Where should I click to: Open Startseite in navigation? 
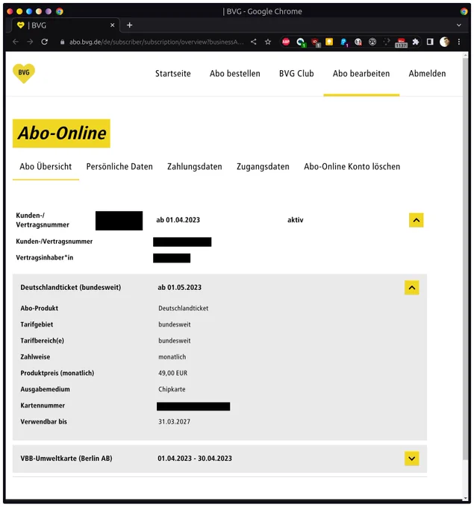173,74
